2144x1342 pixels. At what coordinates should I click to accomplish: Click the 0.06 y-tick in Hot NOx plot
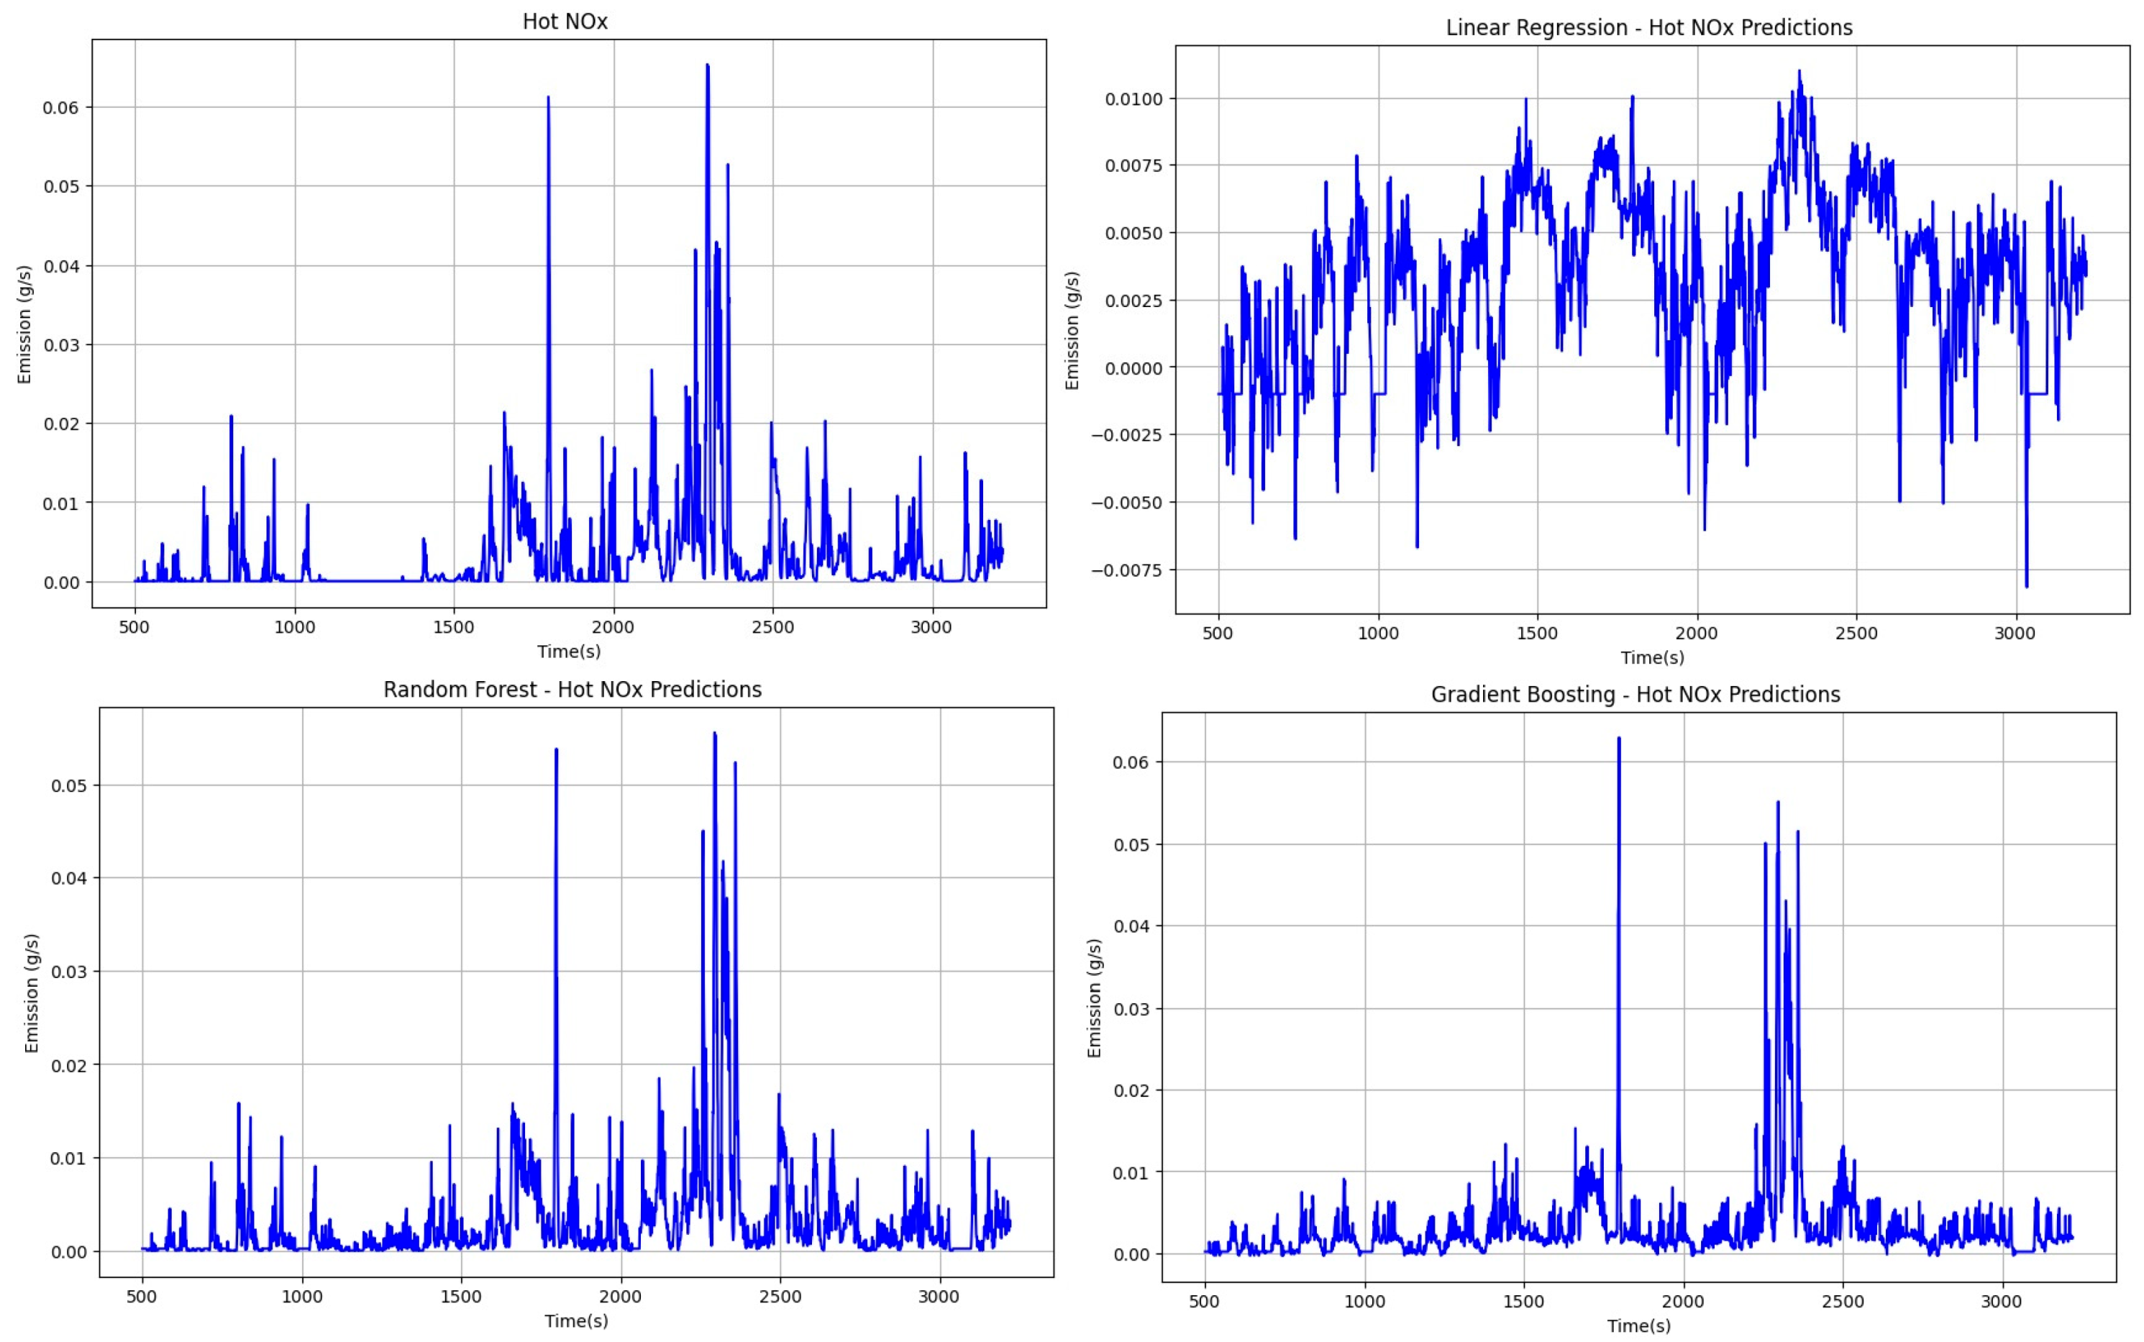click(x=60, y=107)
